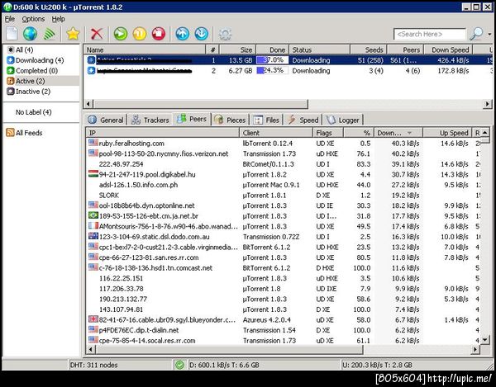Click the yellow Pause torrent button
Image resolution: width=496 pixels, height=387 pixels.
[140, 34]
